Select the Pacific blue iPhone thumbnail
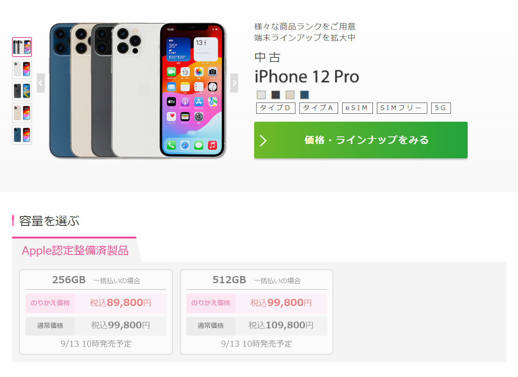The image size is (518, 377). tap(22, 135)
